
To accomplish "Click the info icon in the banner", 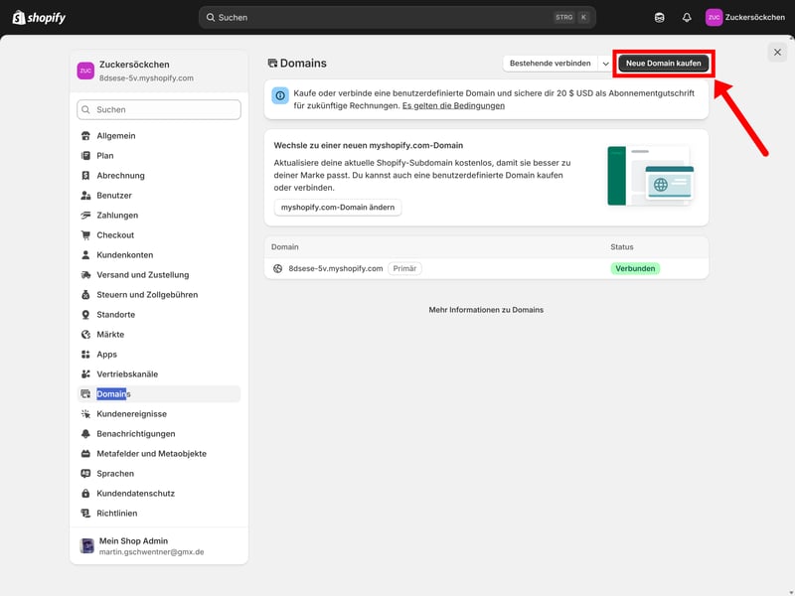I will coord(280,96).
